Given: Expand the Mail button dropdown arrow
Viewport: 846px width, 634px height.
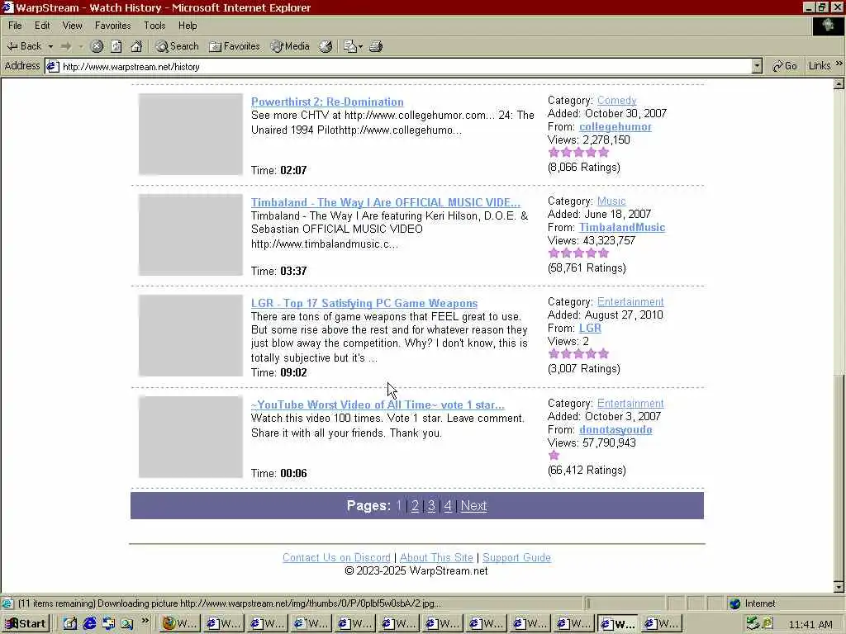Looking at the screenshot, I should pos(360,46).
